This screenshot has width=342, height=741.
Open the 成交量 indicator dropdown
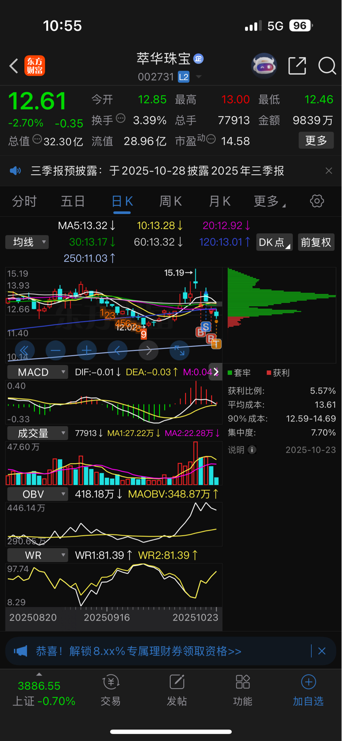click(37, 433)
